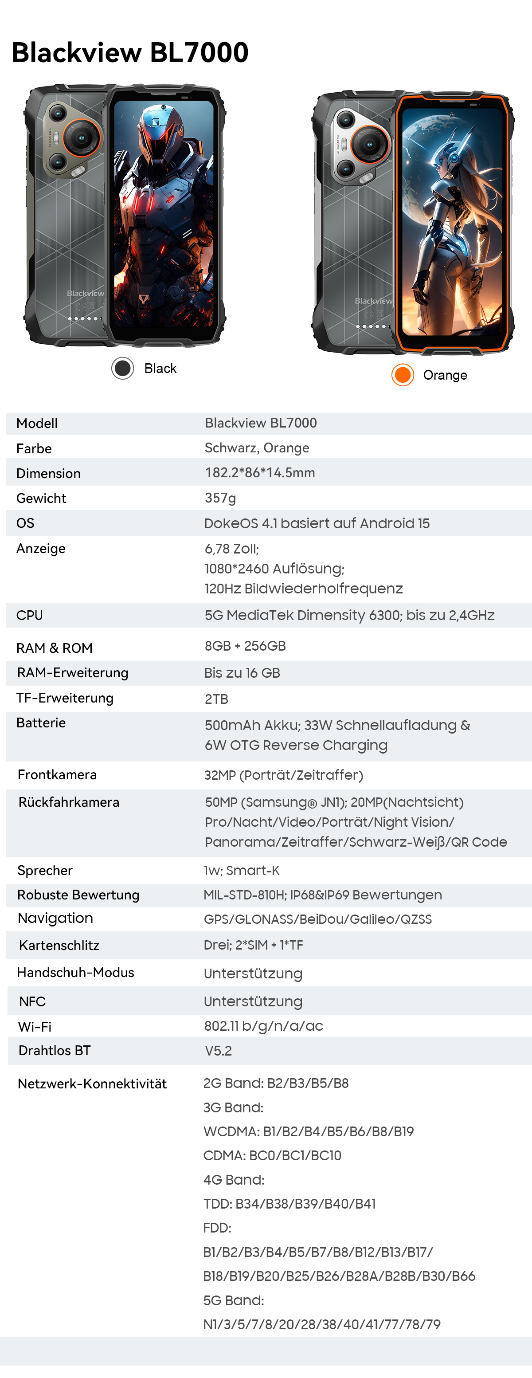Click the MediaTek Dimensity 6300 CPU value
Image resolution: width=532 pixels, height=1378 pixels.
tap(349, 615)
